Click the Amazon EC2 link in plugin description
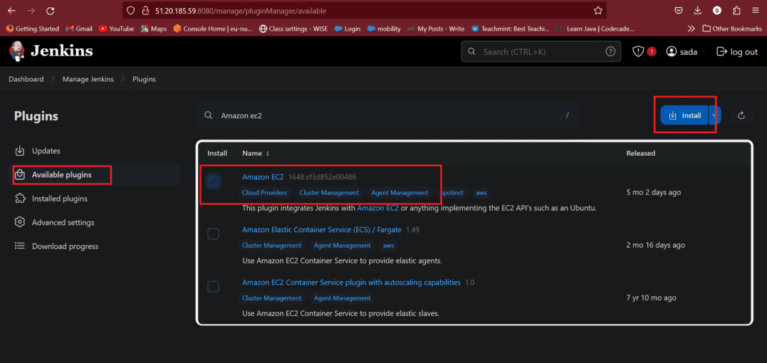767x363 pixels. click(377, 208)
